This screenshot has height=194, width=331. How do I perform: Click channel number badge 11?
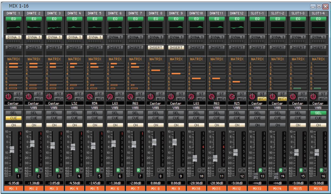point(222,176)
